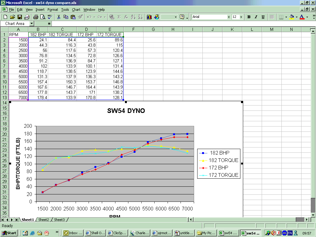316x237 pixels.
Task: Click the Chart Wizard icon
Action: (x=149, y=17)
